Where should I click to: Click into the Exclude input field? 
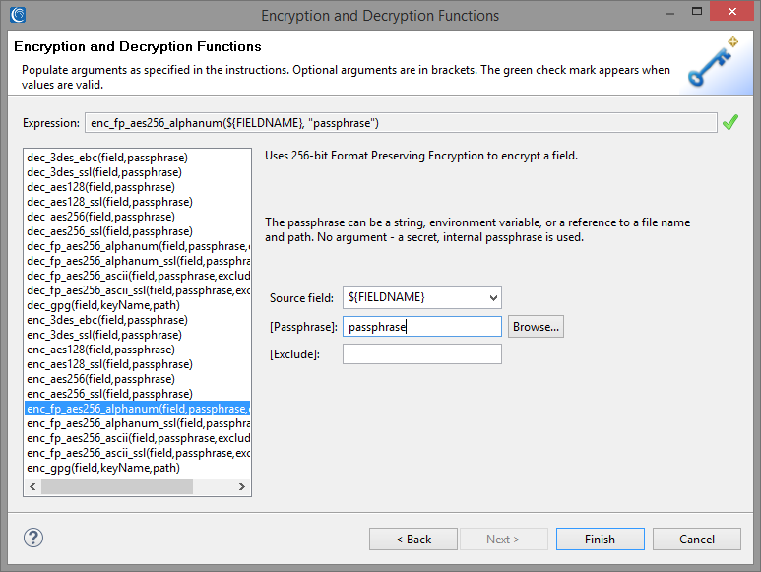[421, 354]
